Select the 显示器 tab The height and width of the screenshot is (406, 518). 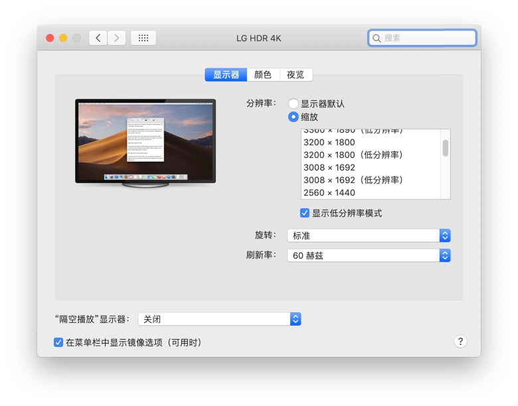click(226, 75)
